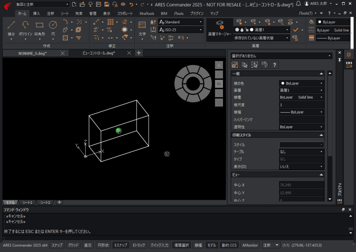This screenshot has width=356, height=252.
Task: Toggle スナップ in the status bar
Action: [57, 245]
